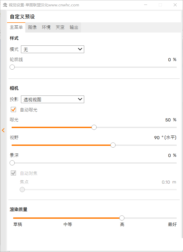Open the 投影 dropdown showing 透视视图
Viewport: 183px width, 252px height.
point(53,99)
